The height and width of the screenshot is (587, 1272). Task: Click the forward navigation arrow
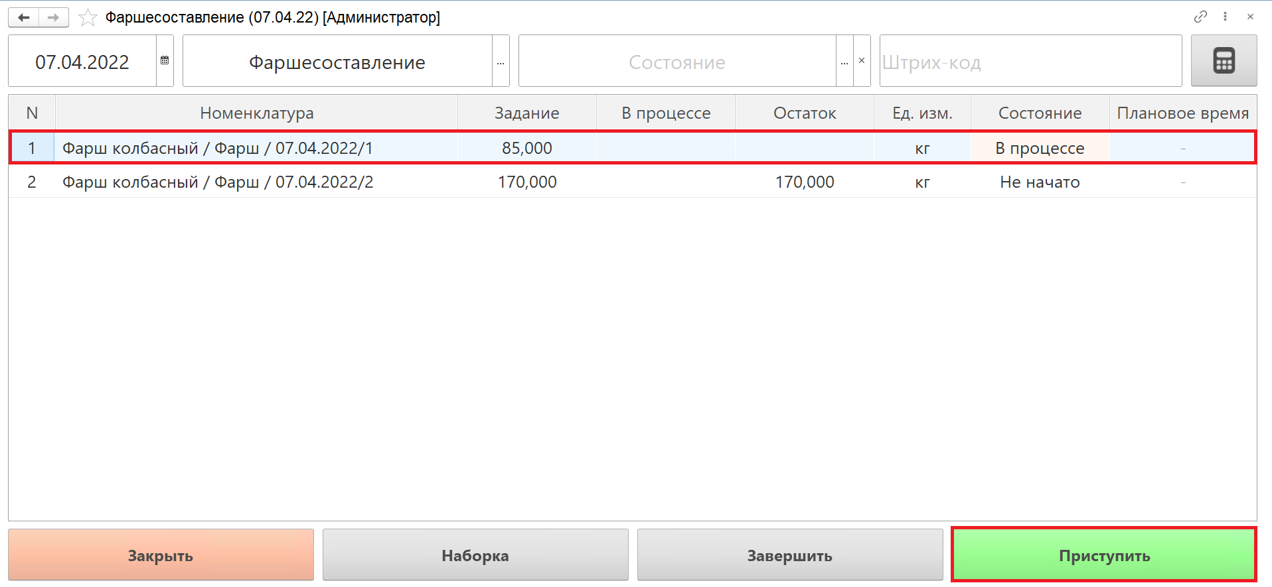point(54,17)
